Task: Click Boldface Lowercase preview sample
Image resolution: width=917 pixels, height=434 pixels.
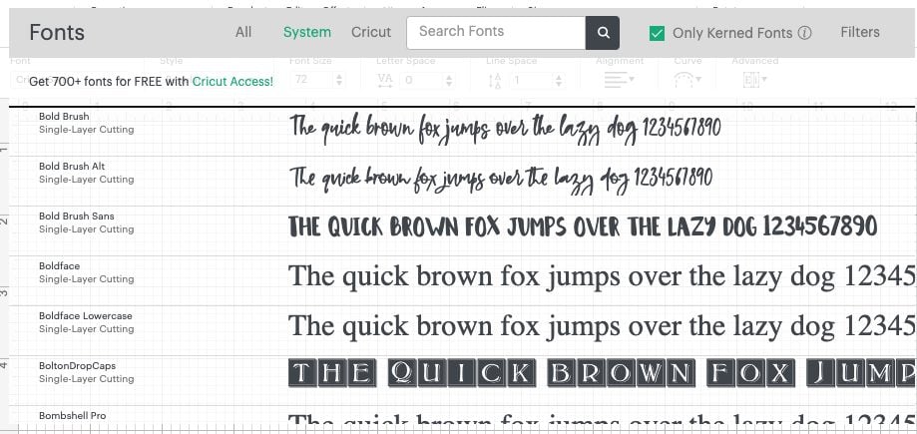Action: click(x=603, y=326)
